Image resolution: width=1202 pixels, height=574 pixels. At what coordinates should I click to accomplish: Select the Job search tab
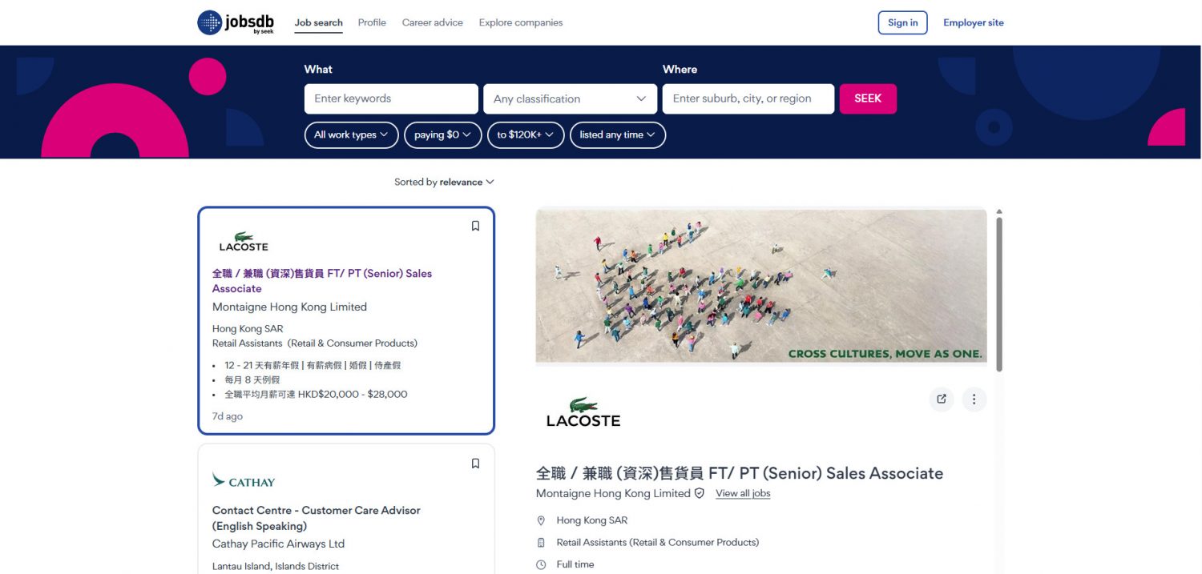point(318,22)
